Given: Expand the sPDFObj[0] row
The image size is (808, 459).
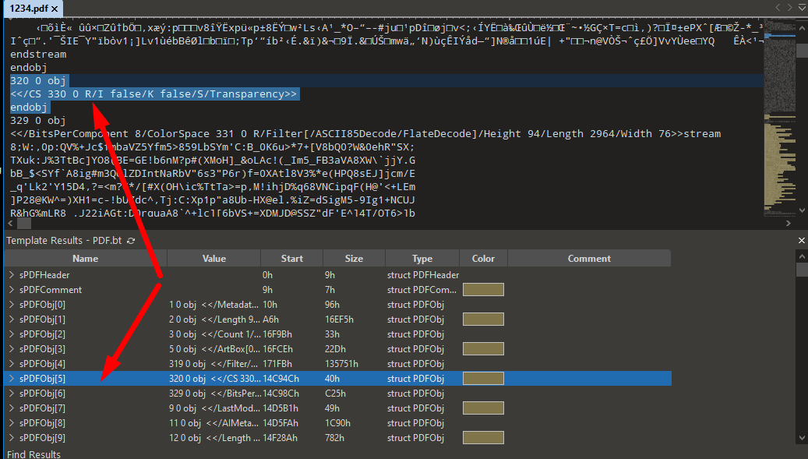Looking at the screenshot, I should coord(12,305).
